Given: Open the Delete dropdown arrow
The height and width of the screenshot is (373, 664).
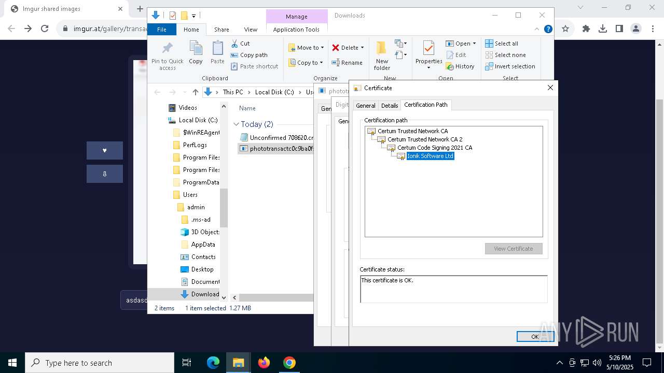Looking at the screenshot, I should coord(362,48).
